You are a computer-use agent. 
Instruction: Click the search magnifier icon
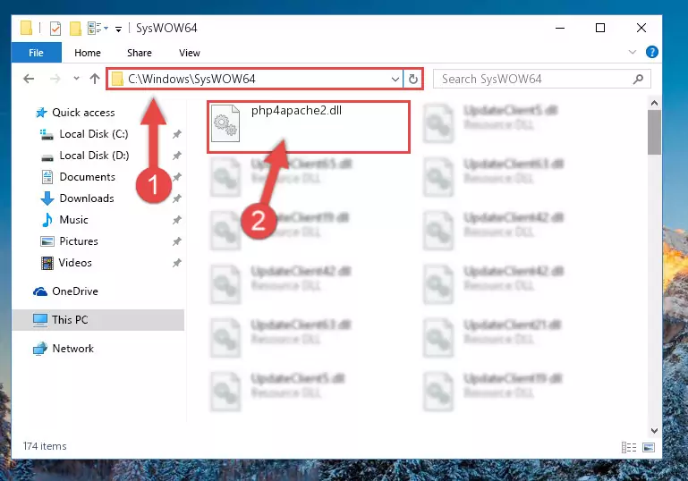[639, 79]
